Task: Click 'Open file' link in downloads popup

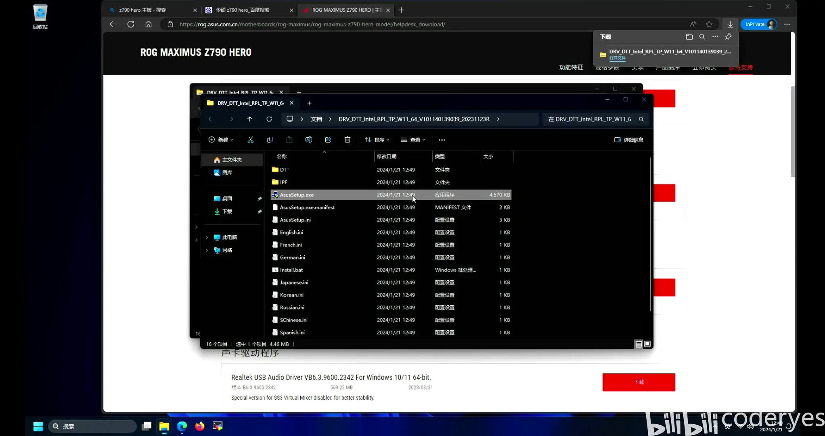Action: 618,58
